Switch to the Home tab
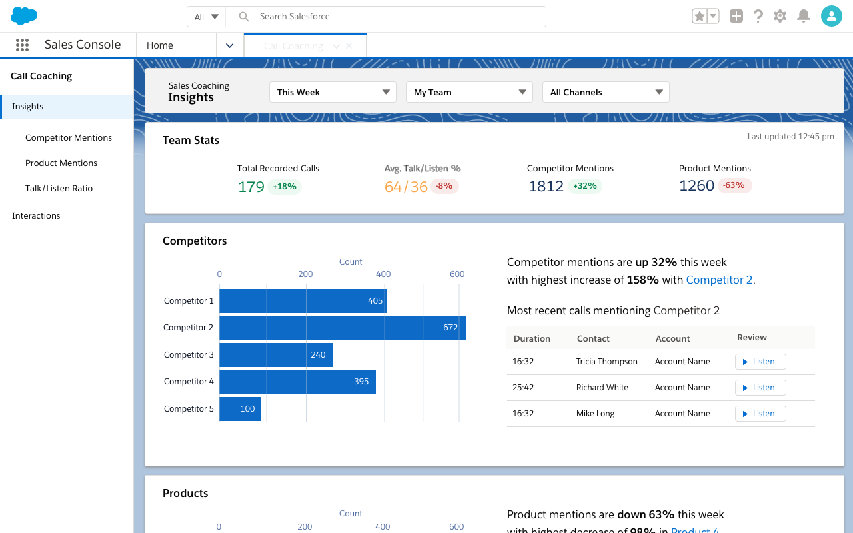Image resolution: width=853 pixels, height=533 pixels. click(x=176, y=45)
